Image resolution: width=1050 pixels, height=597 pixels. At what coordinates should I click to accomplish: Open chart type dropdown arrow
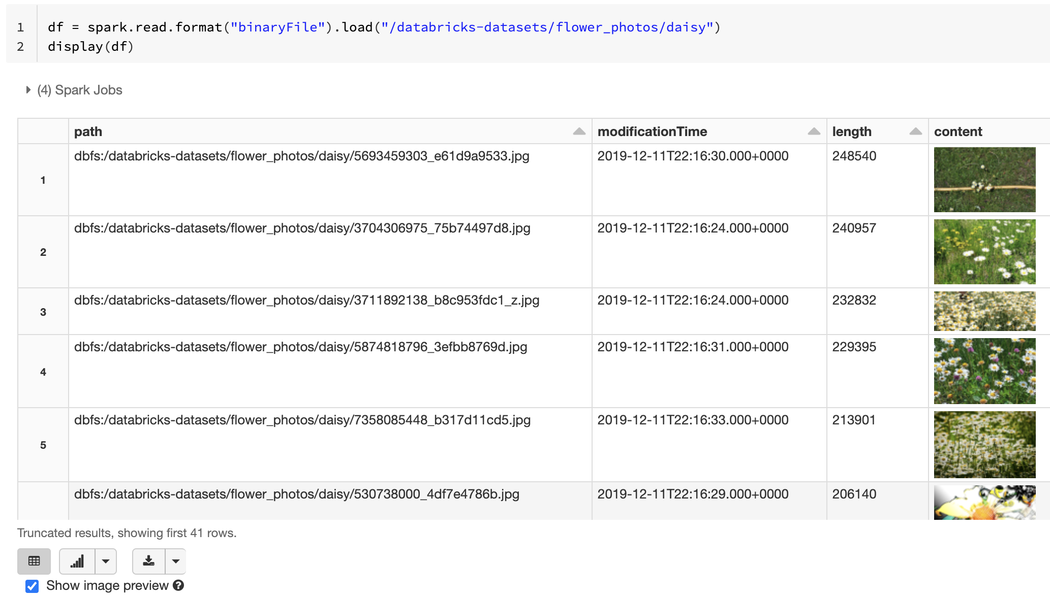click(106, 561)
